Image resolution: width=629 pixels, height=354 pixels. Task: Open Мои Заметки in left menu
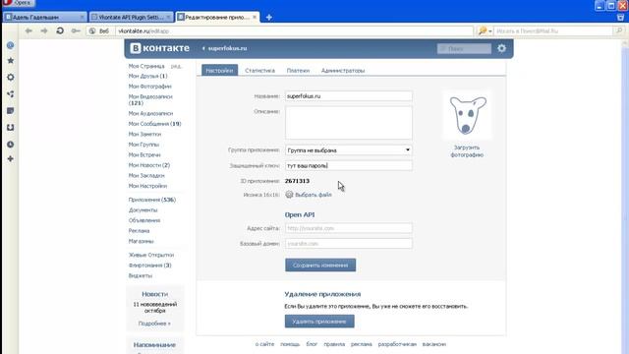tap(144, 134)
